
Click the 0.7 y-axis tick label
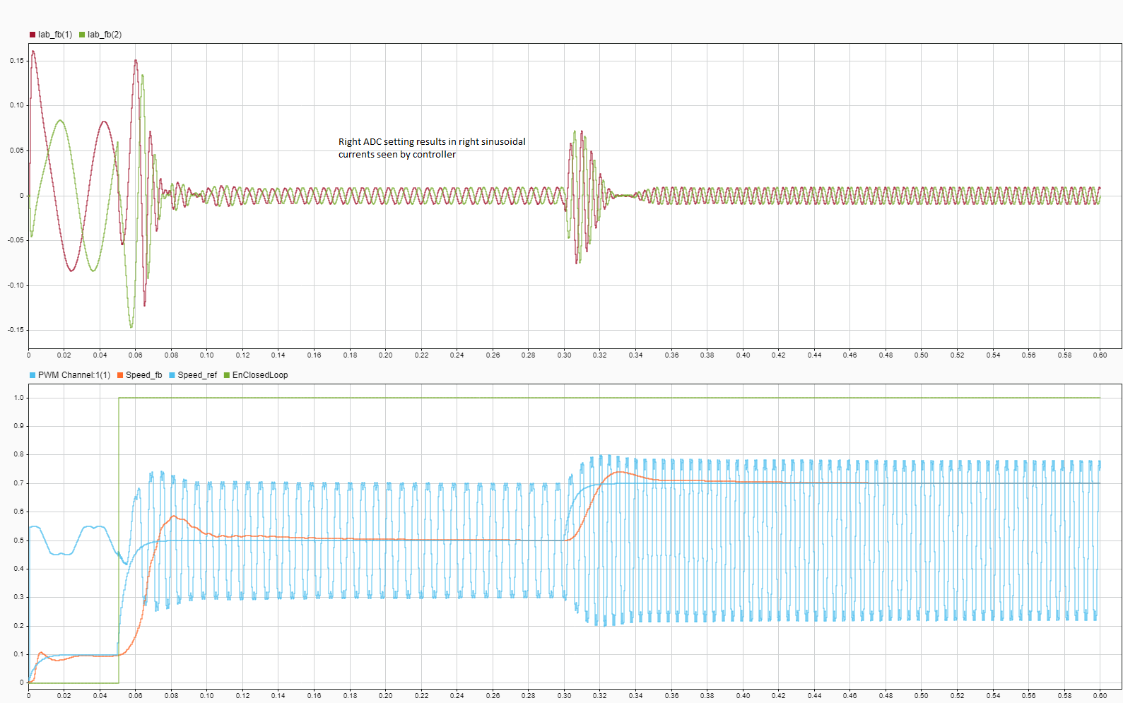click(19, 483)
